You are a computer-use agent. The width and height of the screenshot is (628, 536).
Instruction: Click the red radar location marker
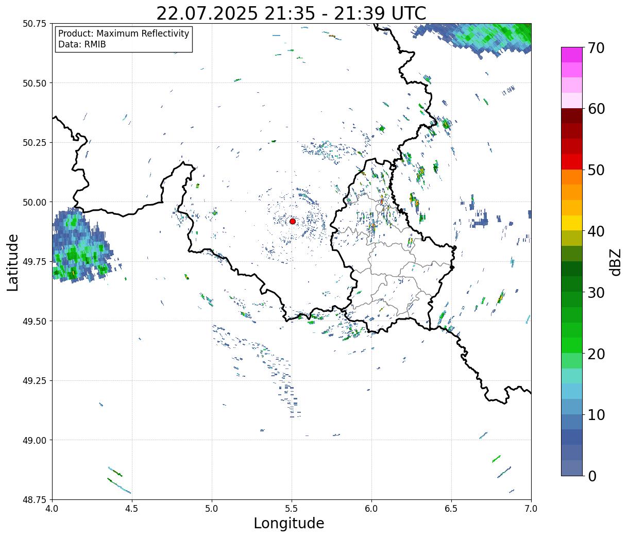pos(292,221)
